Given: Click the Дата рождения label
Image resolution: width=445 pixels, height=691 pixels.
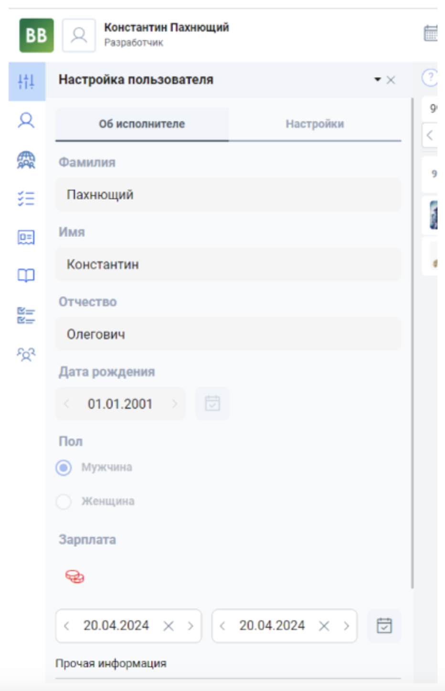Looking at the screenshot, I should 107,372.
